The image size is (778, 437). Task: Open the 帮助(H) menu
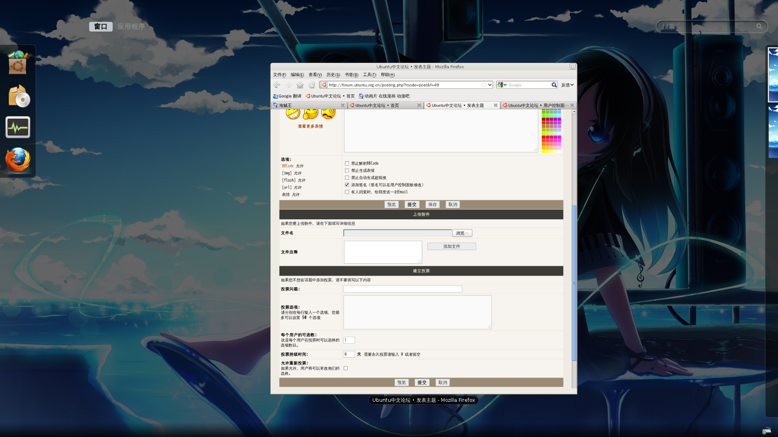tap(387, 75)
